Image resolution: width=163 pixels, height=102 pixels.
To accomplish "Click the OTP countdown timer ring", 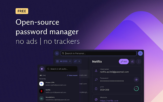I will tap(136, 88).
